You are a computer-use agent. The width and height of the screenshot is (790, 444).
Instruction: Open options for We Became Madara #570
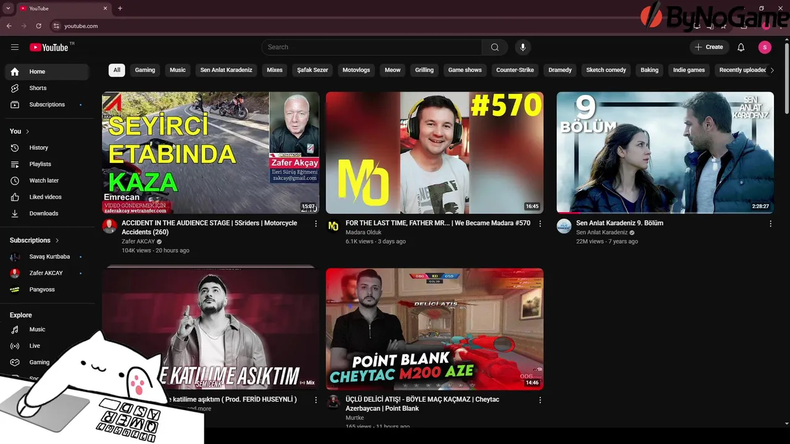pos(540,224)
